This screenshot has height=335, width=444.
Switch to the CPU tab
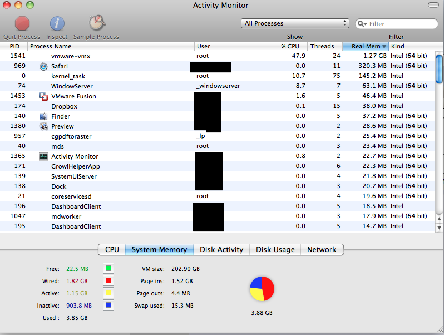(112, 249)
